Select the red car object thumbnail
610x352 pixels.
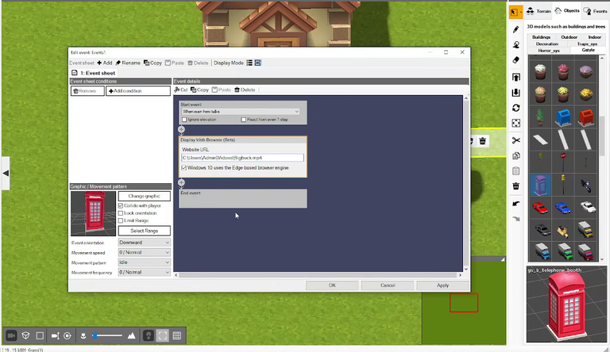tap(540, 208)
